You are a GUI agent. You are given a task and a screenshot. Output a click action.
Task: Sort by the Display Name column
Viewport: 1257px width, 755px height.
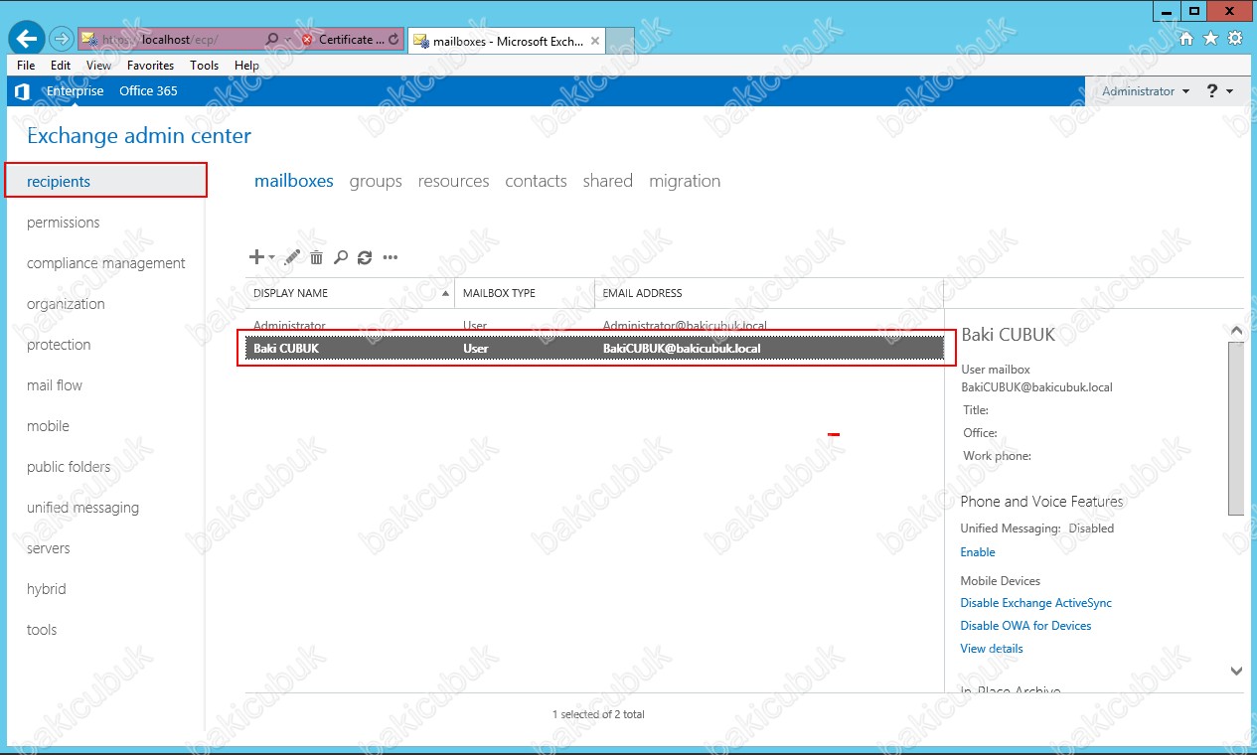click(351, 293)
